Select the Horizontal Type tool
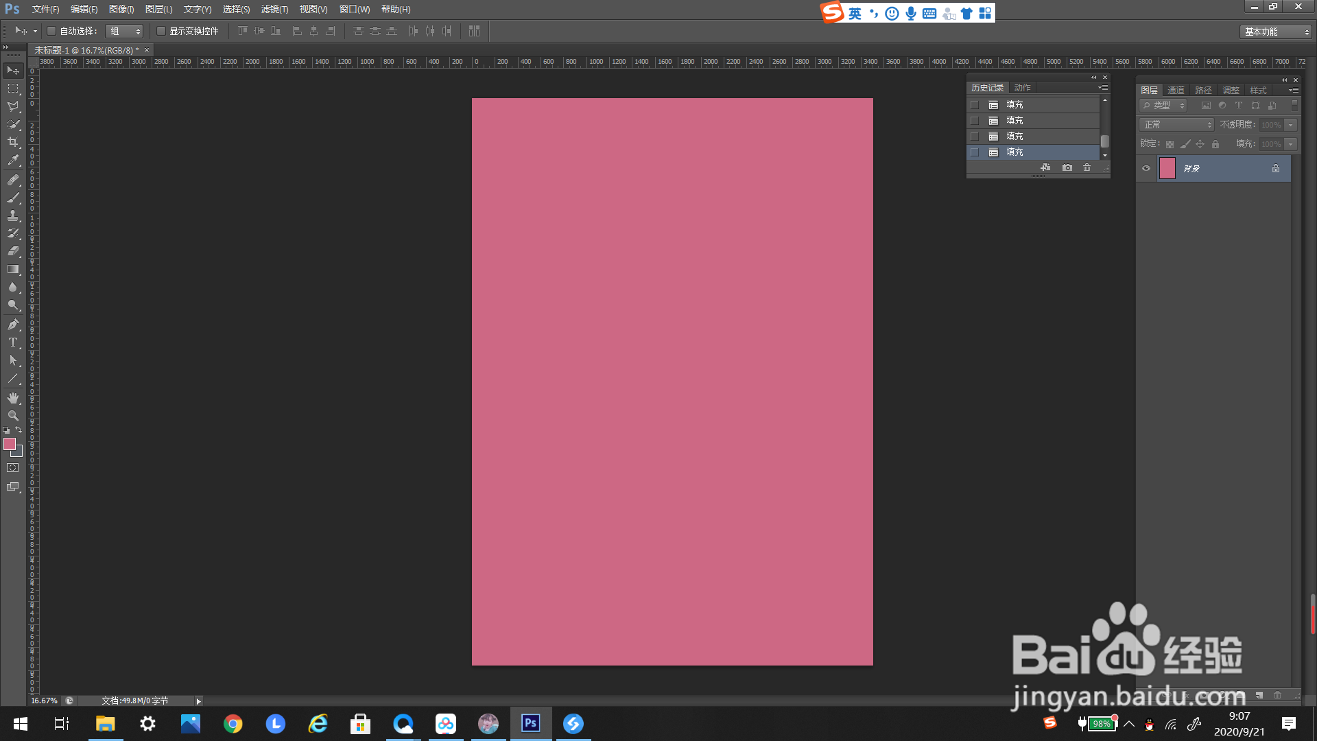This screenshot has height=741, width=1317. pyautogui.click(x=13, y=342)
